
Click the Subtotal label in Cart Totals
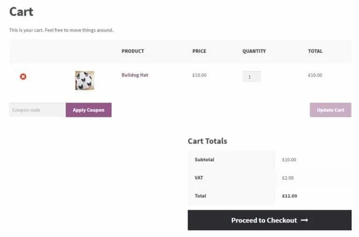(204, 160)
